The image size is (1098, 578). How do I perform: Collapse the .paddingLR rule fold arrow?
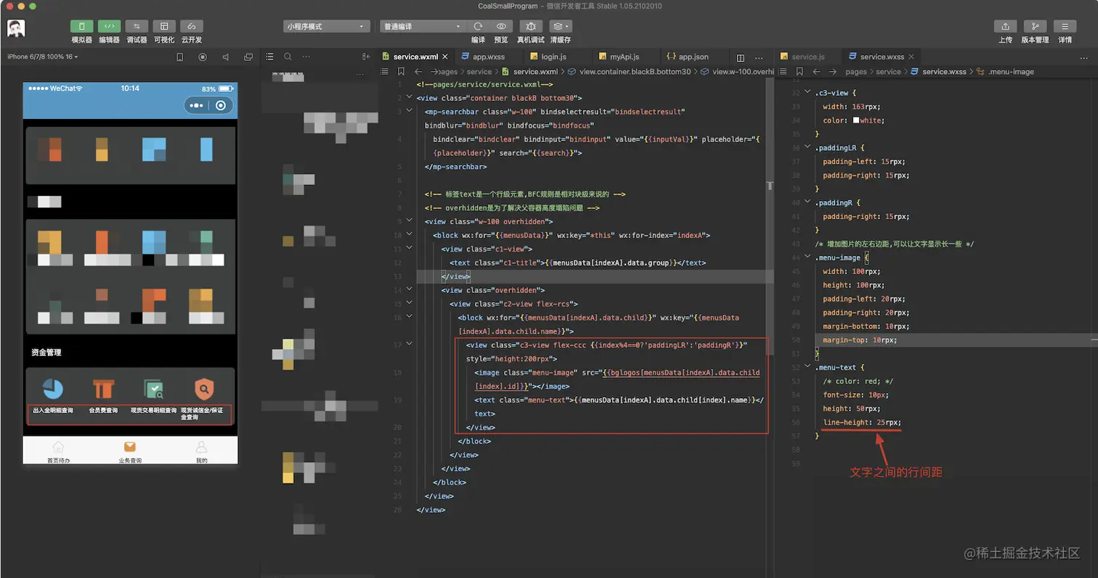pyautogui.click(x=808, y=148)
